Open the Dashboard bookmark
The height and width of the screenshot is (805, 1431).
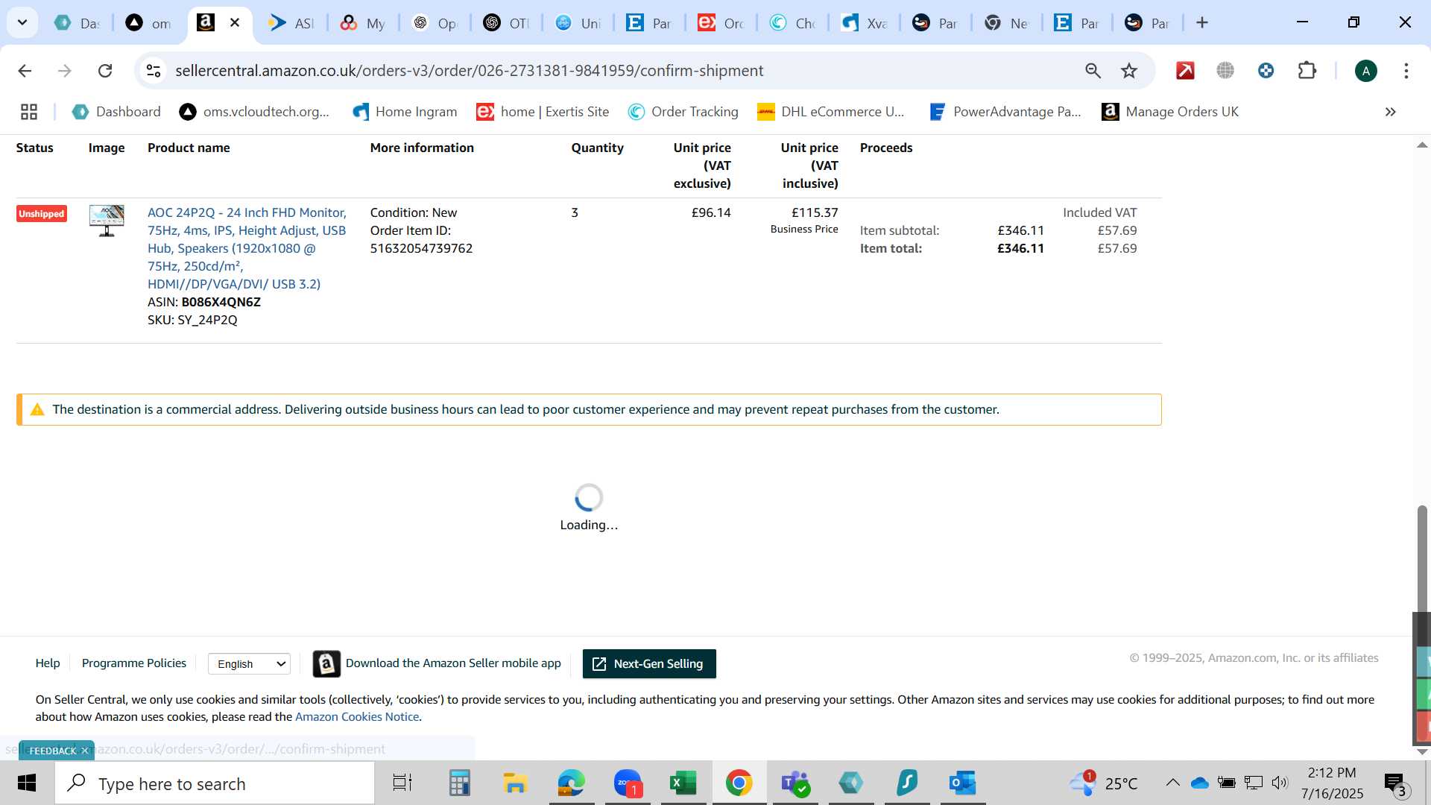click(116, 112)
